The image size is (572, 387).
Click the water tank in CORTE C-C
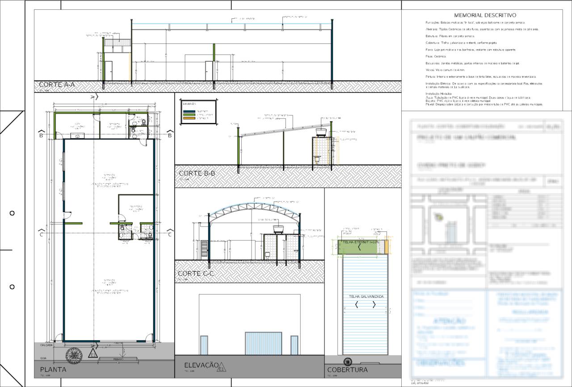click(280, 230)
